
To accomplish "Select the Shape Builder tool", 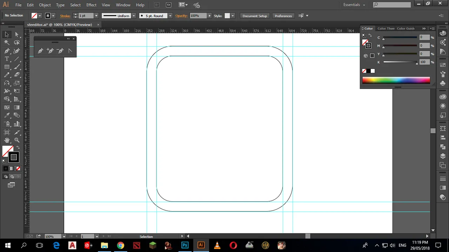I will coord(7,99).
